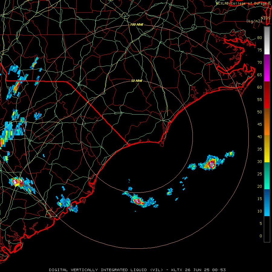Click the 50 NMI range ring label

coord(137,81)
